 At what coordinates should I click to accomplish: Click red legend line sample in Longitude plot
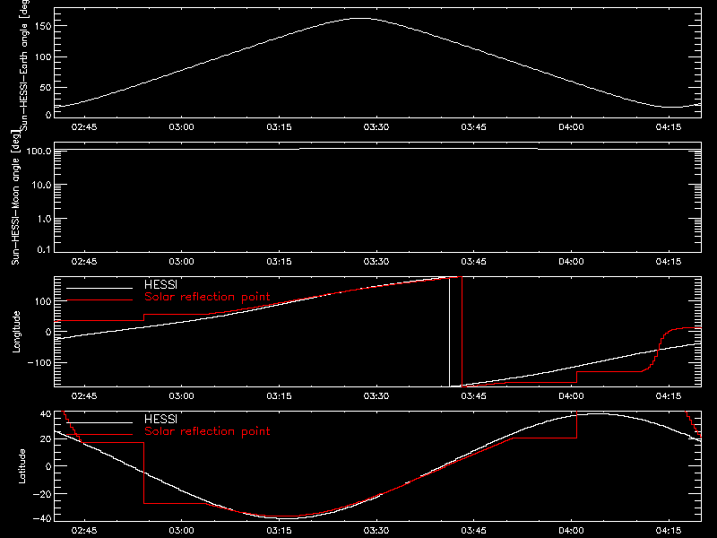(x=99, y=300)
